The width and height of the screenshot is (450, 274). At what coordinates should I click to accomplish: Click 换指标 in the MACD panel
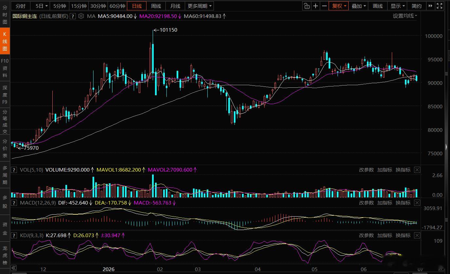click(x=403, y=203)
